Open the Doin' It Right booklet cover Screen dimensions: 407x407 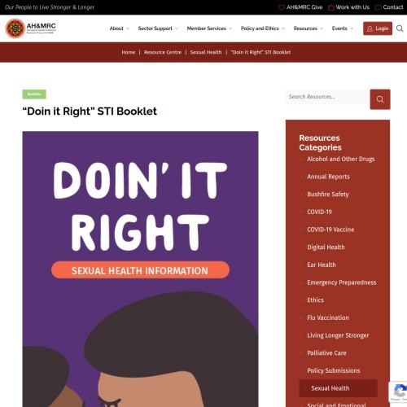click(x=140, y=269)
